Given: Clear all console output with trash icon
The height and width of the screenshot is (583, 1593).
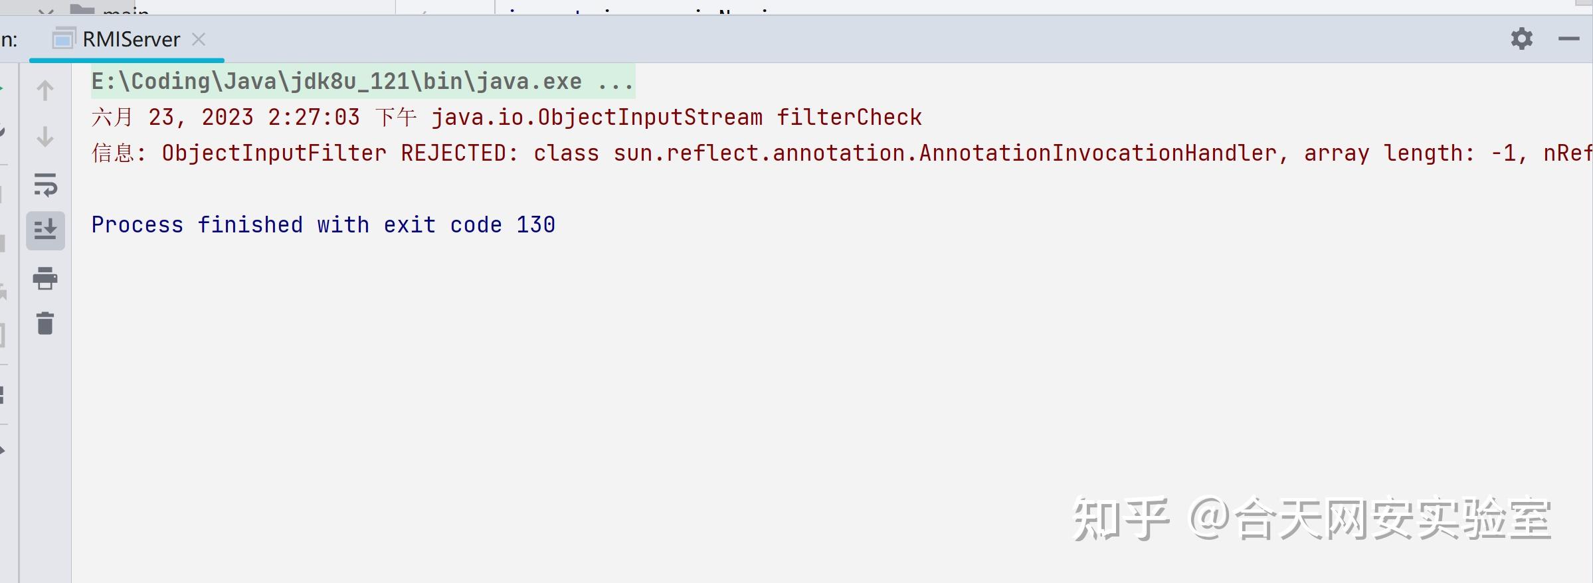Looking at the screenshot, I should tap(45, 323).
